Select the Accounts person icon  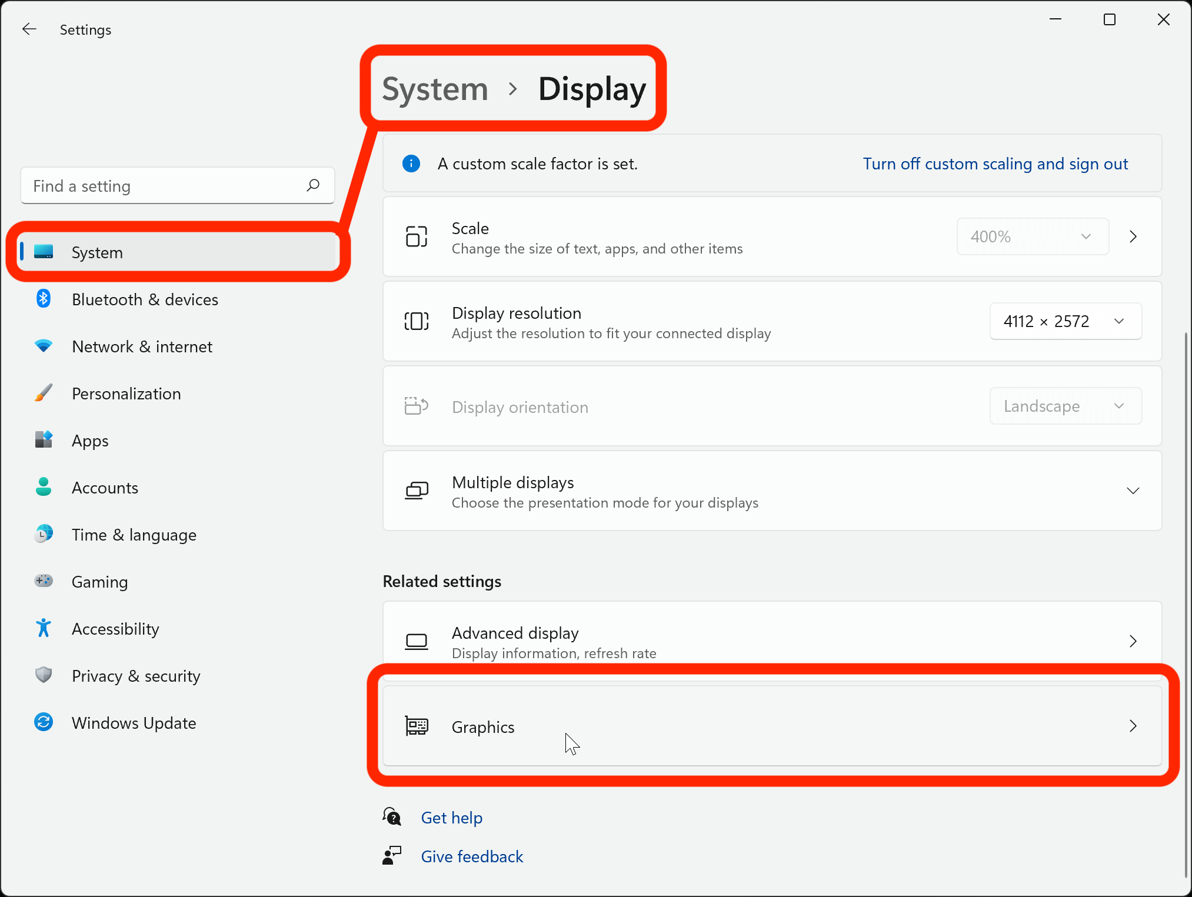pyautogui.click(x=44, y=487)
